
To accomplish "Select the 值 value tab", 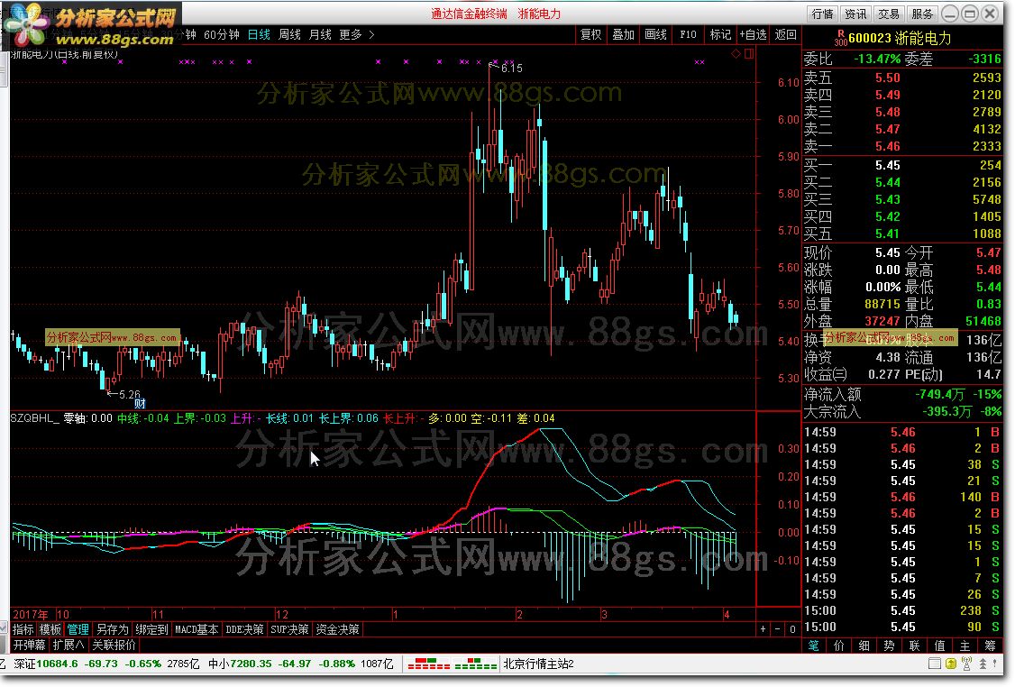I will [940, 645].
